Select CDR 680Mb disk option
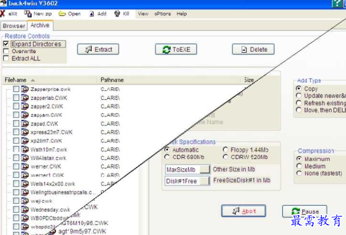Image resolution: width=346 pixels, height=235 pixels. coord(167,157)
